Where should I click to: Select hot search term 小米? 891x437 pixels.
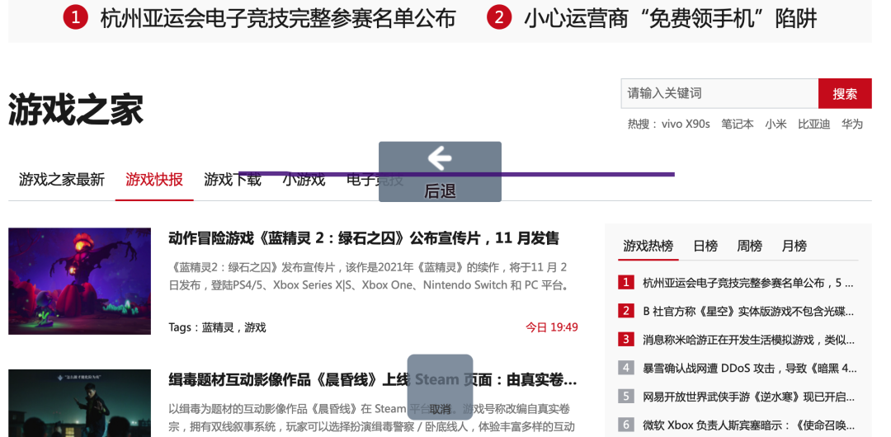pos(775,124)
